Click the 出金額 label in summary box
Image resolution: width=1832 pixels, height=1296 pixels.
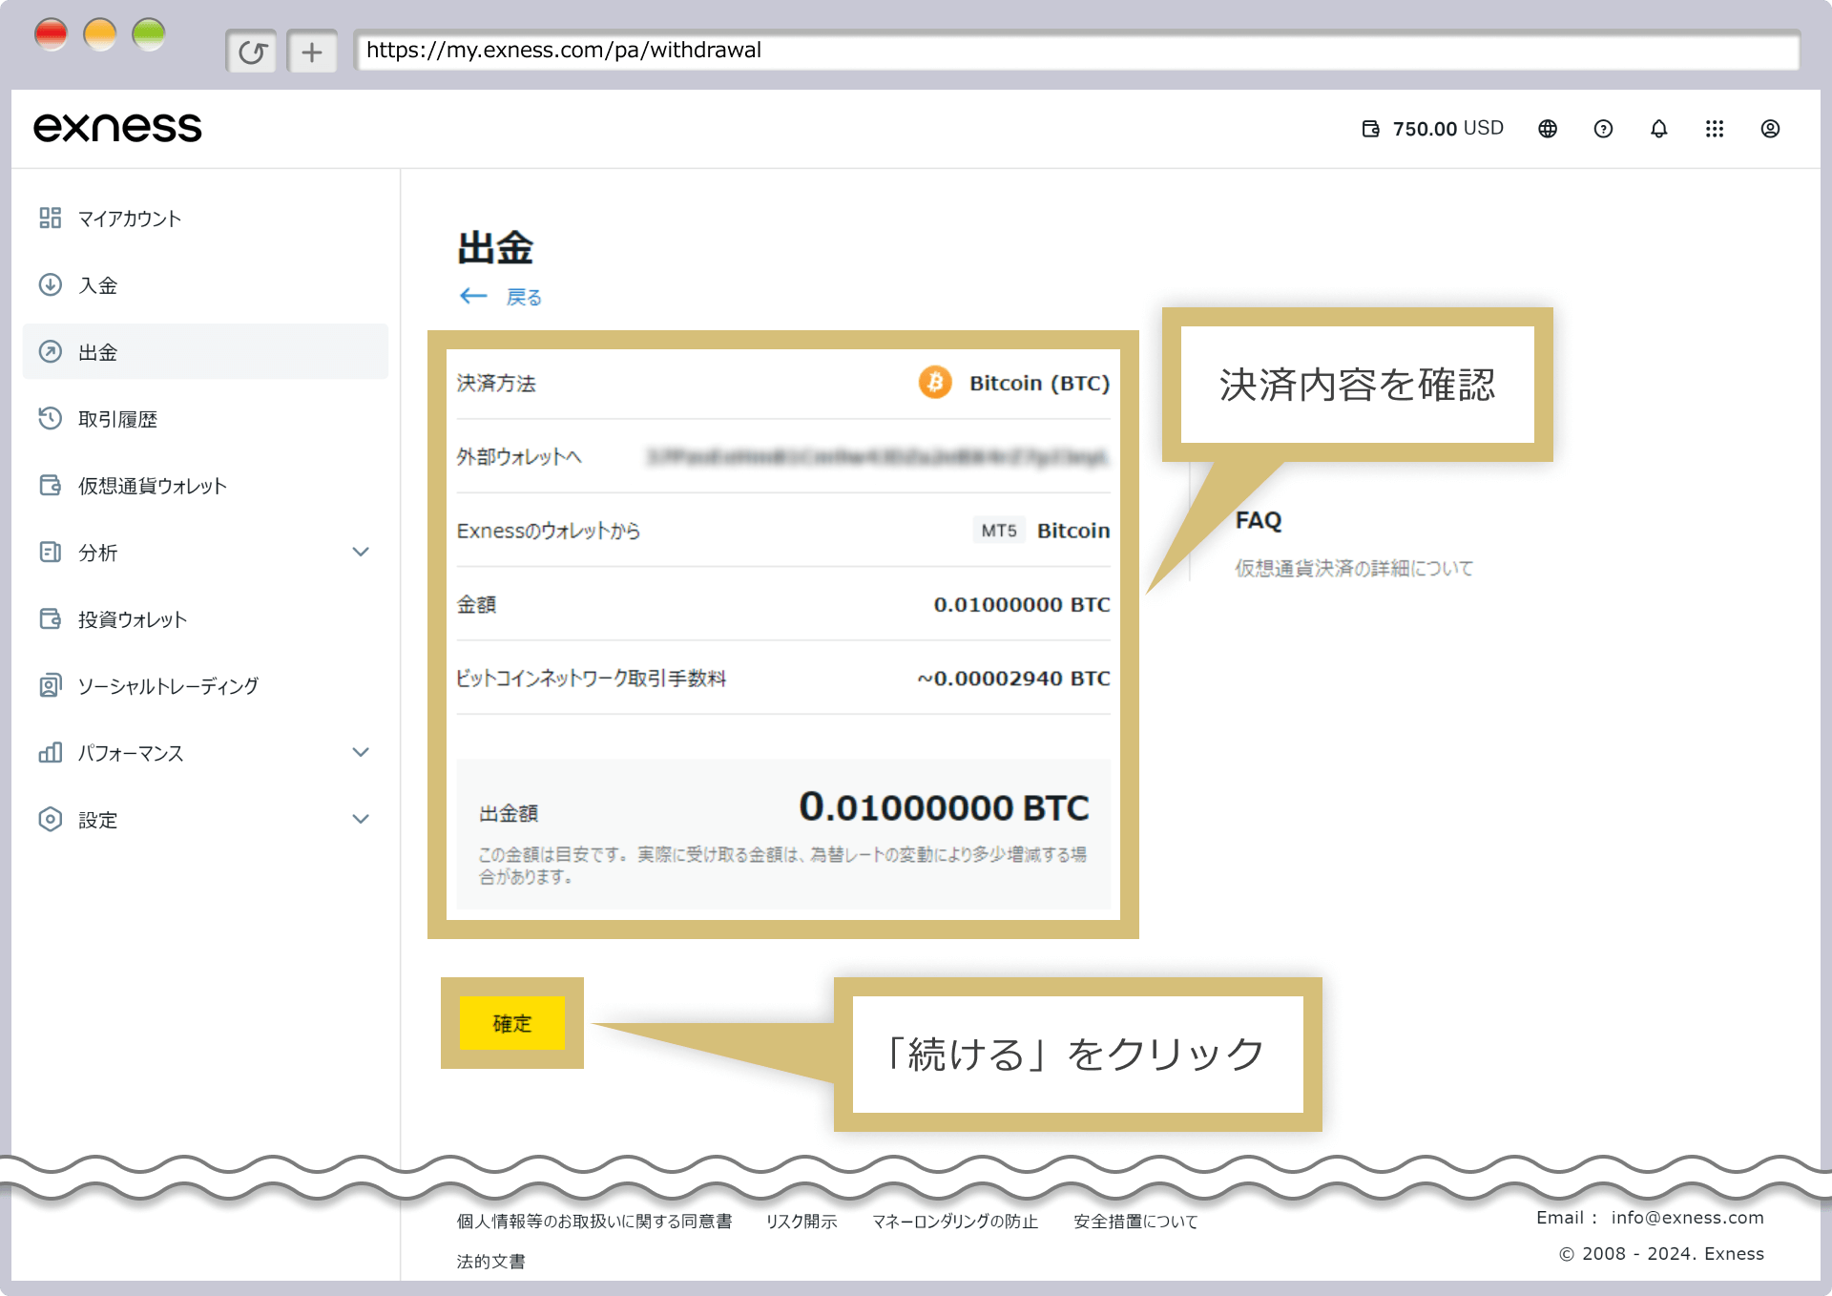tap(509, 813)
